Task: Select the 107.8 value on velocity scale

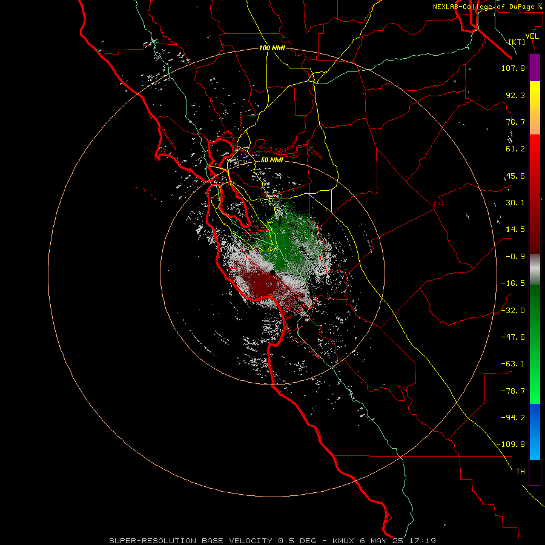Action: pyautogui.click(x=513, y=68)
